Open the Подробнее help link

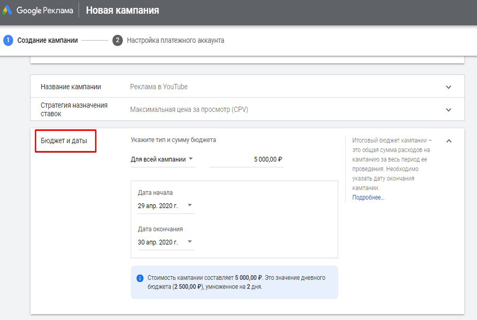368,197
